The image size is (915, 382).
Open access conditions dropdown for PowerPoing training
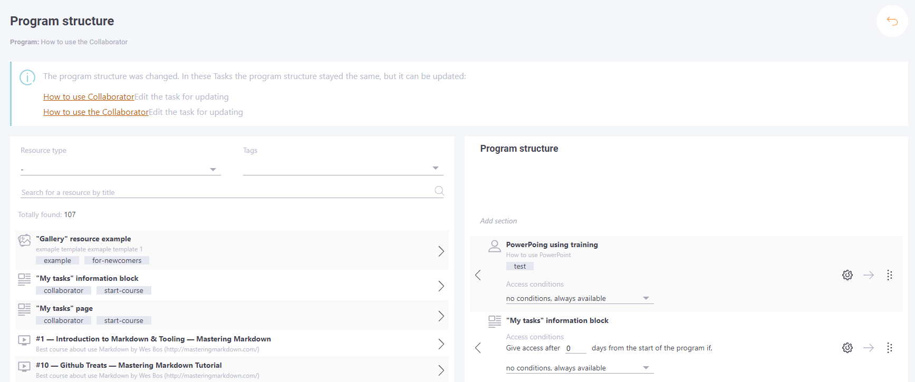tap(580, 298)
